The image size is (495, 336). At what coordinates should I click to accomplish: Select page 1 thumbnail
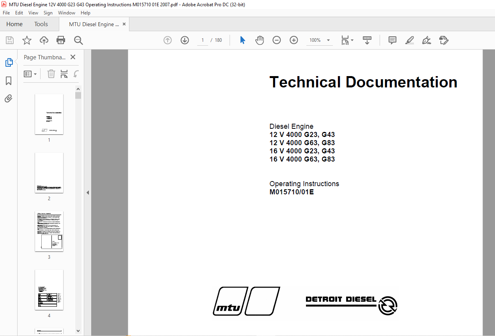(49, 114)
